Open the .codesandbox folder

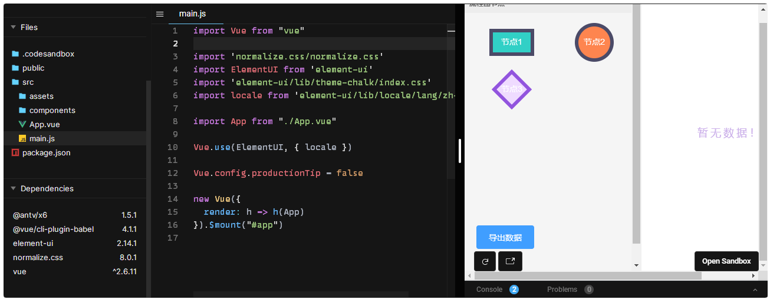(x=75, y=54)
